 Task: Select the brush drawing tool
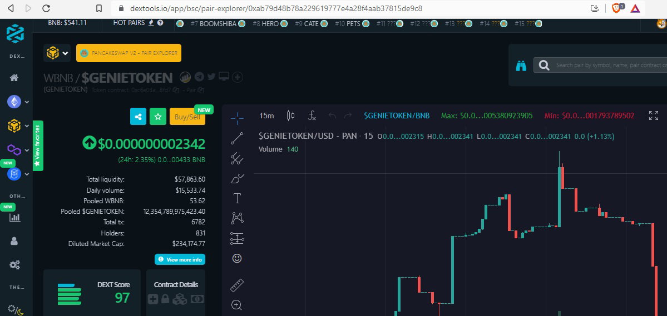[237, 178]
